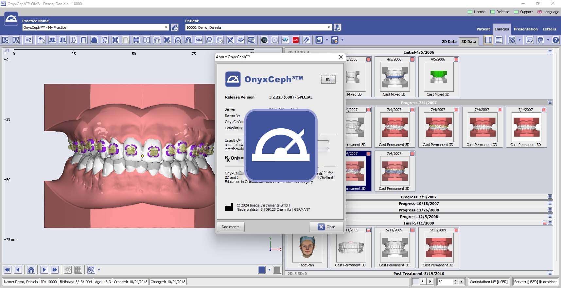561x288 pixels.
Task: Jump to last image with double-arrow
Action: pyautogui.click(x=55, y=270)
